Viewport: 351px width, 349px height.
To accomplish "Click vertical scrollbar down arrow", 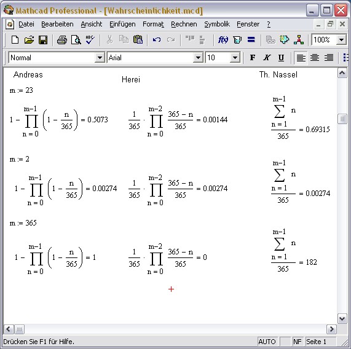I will tap(342, 318).
